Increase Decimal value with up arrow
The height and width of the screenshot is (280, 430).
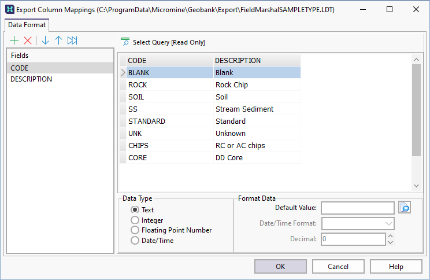pyautogui.click(x=390, y=235)
